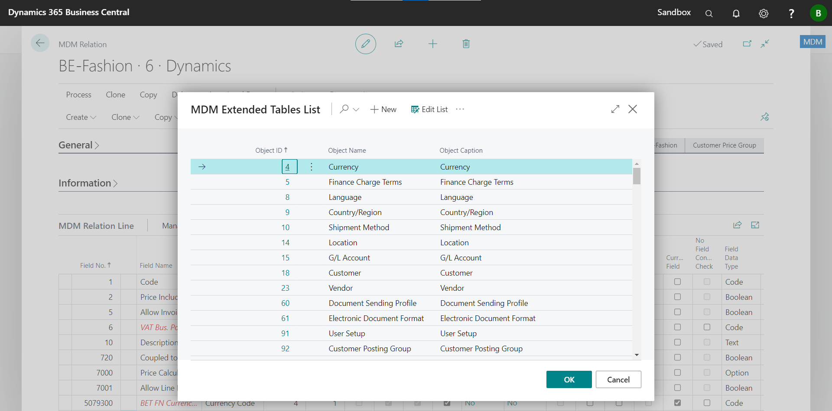The width and height of the screenshot is (832, 411).
Task: Open the search magnifier in top bar
Action: [709, 13]
